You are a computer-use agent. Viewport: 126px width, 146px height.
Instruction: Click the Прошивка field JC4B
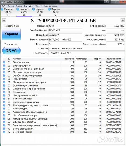pos(65,26)
